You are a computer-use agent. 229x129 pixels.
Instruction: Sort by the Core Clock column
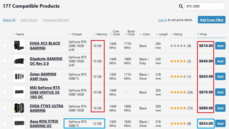115,33
